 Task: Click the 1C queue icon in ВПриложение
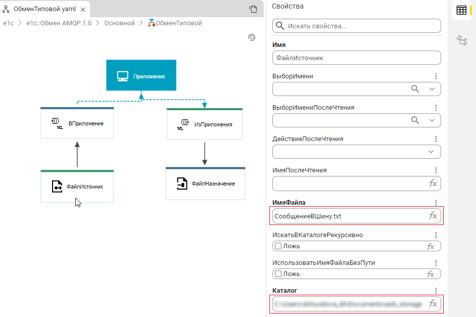point(57,123)
